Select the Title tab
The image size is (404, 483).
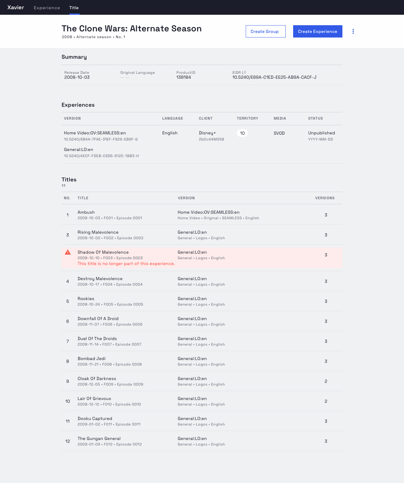click(74, 8)
